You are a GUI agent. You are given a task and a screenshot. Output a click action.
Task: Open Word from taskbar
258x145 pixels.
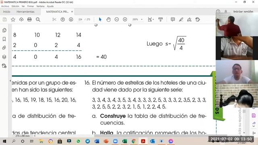(x=97, y=141)
